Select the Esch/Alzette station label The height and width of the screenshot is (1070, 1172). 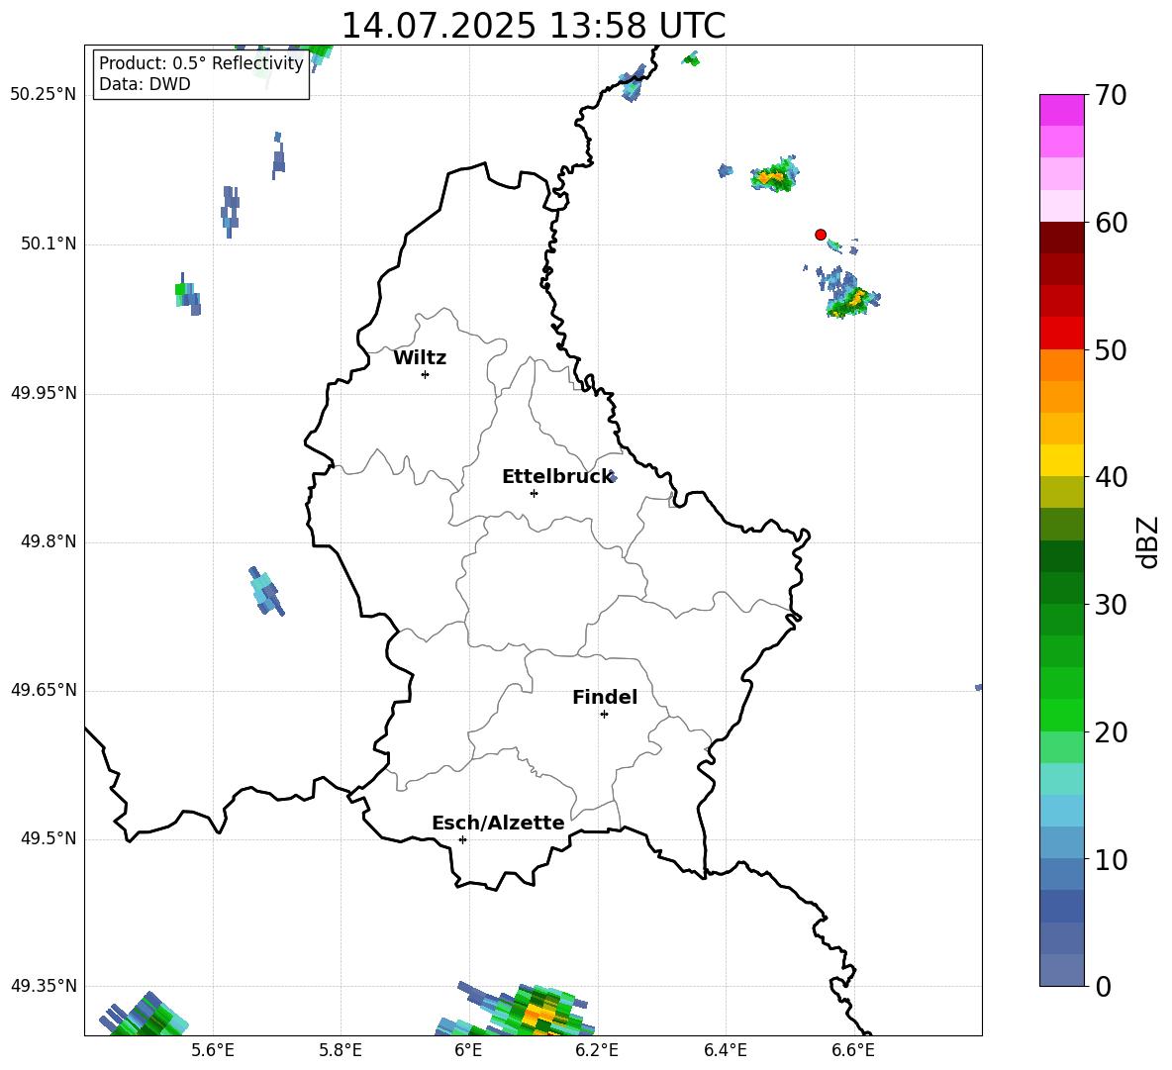pos(498,823)
